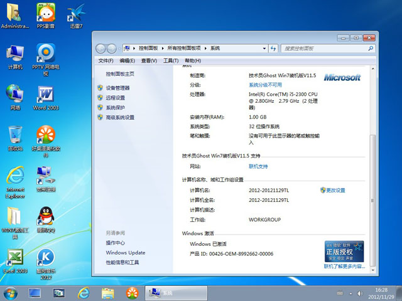402x301 pixels.
Task: Click the show desktop taskbar icon
Action: 35,293
